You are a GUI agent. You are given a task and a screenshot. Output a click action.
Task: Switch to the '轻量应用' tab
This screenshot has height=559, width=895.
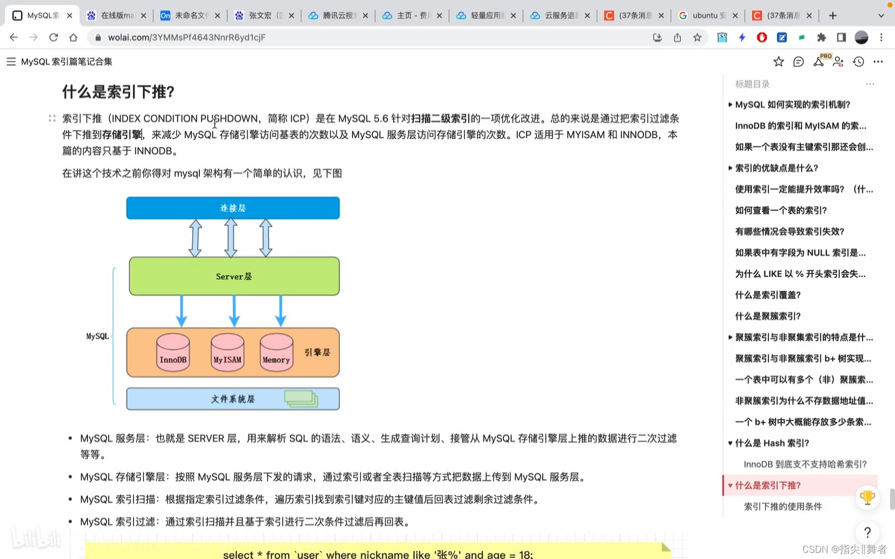click(486, 16)
